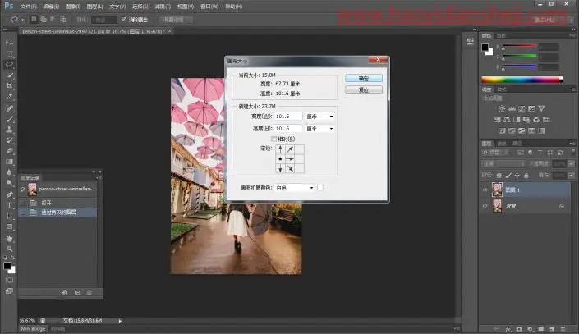The height and width of the screenshot is (334, 579).
Task: Select the Move tool
Action: pyautogui.click(x=9, y=43)
